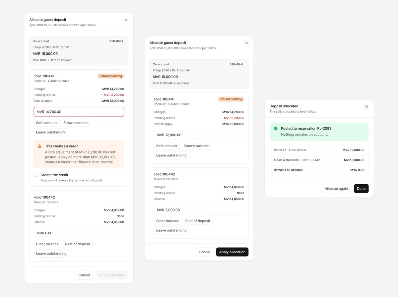Tick the Create the credit checkbox

tap(36, 175)
